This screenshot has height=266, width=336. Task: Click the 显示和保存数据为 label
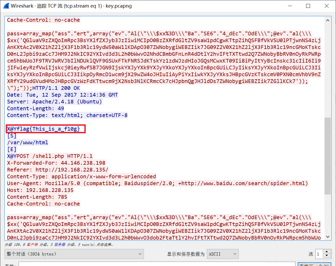tap(186, 254)
